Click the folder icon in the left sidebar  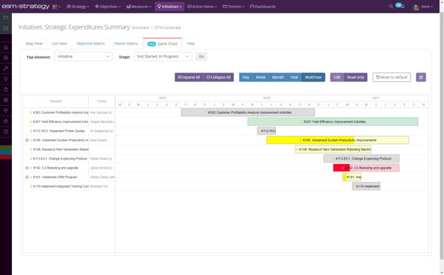click(x=6, y=18)
